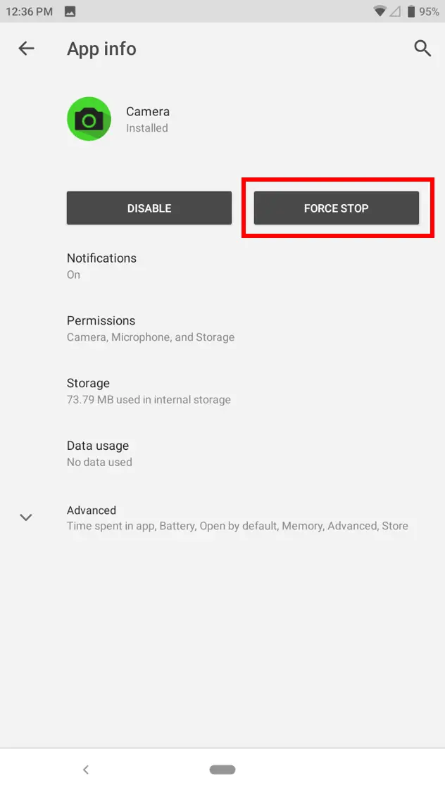Tap the green Camera app icon
Viewport: 445px width, 792px height.
pyautogui.click(x=89, y=119)
